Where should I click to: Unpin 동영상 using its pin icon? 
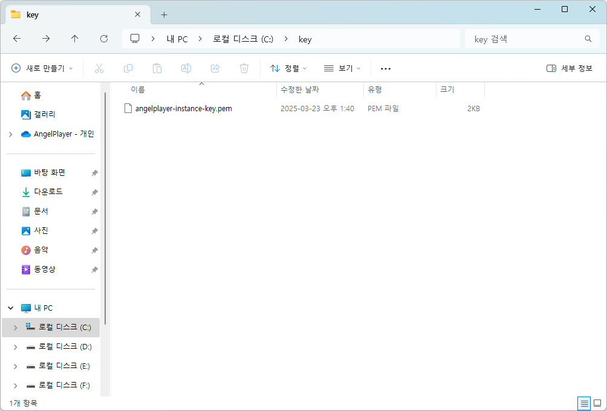(94, 270)
